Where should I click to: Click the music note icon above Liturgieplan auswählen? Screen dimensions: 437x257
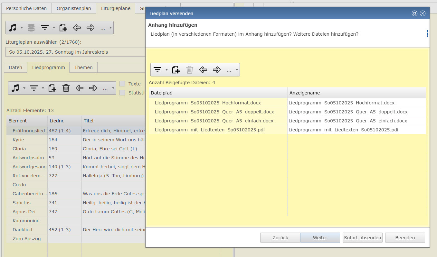(x=13, y=28)
